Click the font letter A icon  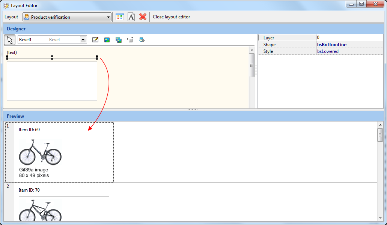(131, 17)
